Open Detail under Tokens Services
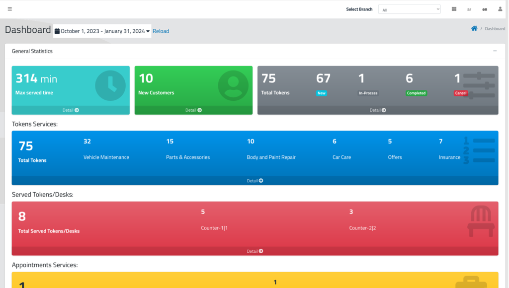The height and width of the screenshot is (288, 509). click(255, 181)
